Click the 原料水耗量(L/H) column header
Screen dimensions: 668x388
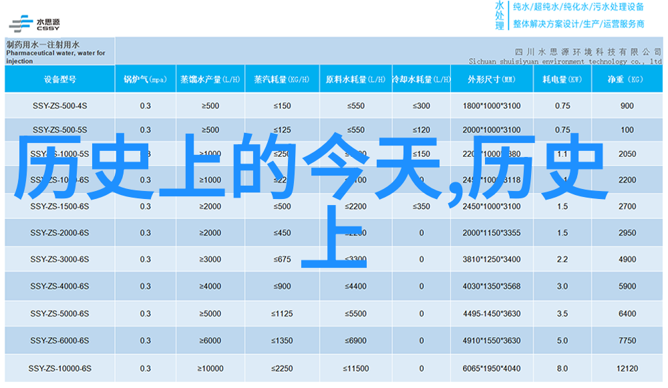click(x=356, y=79)
